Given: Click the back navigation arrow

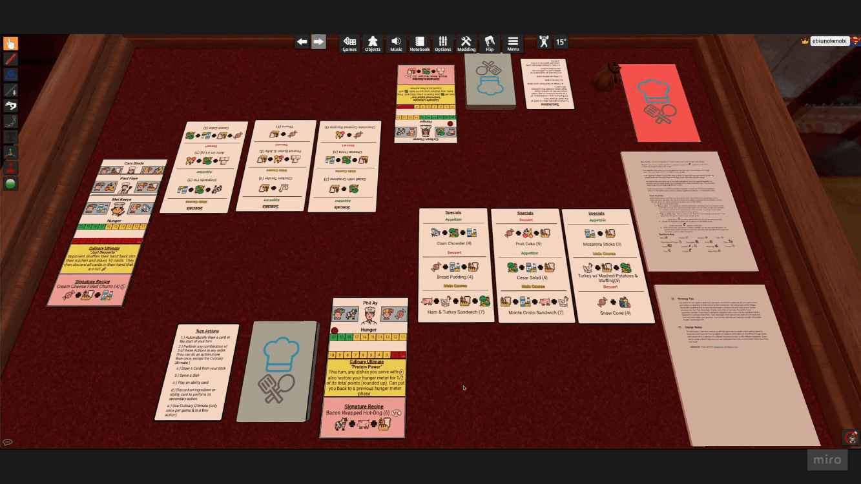Looking at the screenshot, I should point(302,42).
